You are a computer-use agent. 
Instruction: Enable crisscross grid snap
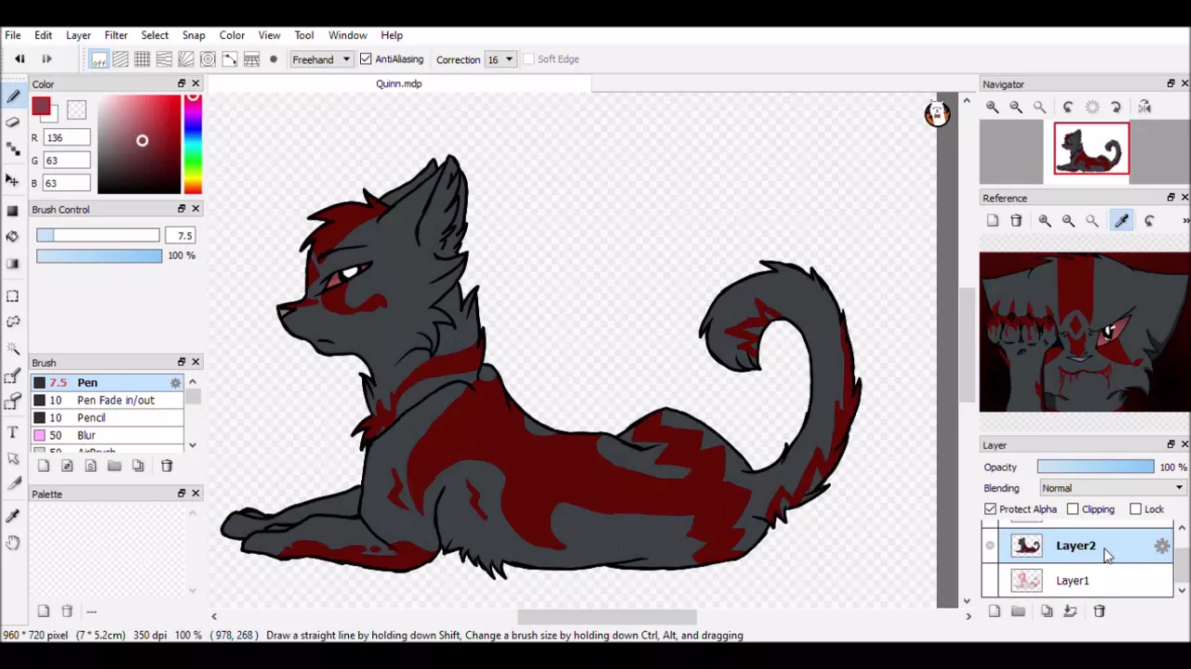(x=142, y=59)
